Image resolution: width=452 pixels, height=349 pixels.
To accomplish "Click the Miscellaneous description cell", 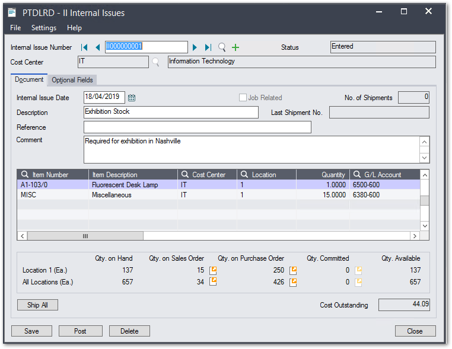I will [x=133, y=195].
